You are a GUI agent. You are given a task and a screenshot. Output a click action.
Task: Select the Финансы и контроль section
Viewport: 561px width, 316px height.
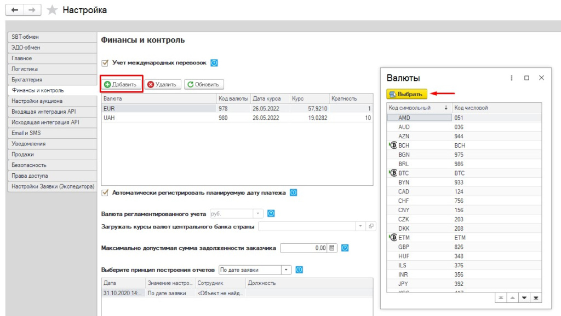click(x=52, y=91)
